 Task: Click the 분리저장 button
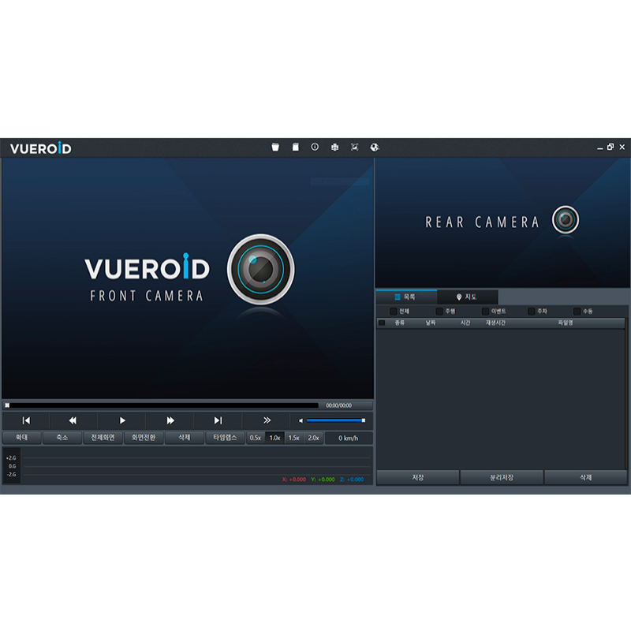point(502,477)
